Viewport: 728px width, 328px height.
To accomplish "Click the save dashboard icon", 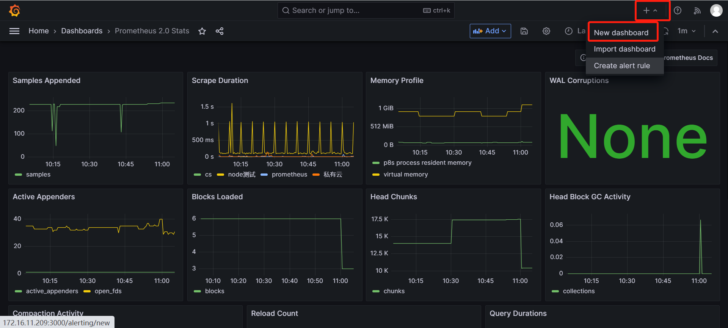I will 524,31.
